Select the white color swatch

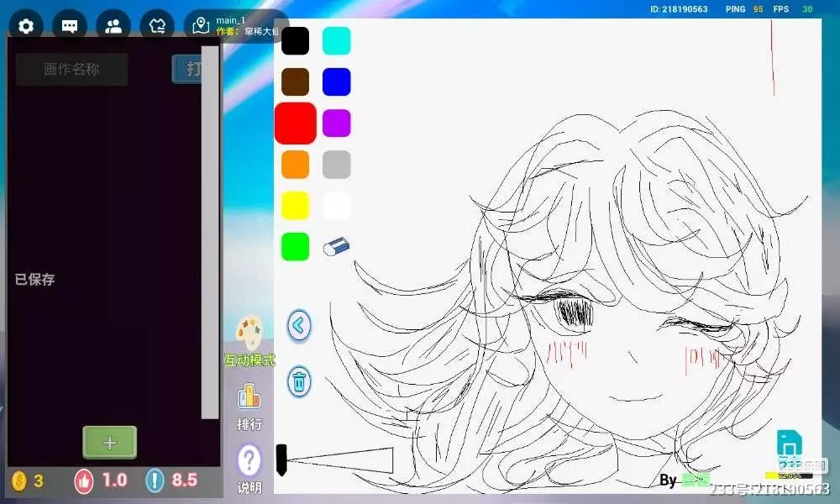(337, 206)
